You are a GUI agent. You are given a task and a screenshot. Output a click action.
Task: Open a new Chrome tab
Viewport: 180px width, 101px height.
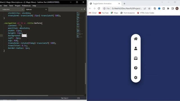(124, 4)
